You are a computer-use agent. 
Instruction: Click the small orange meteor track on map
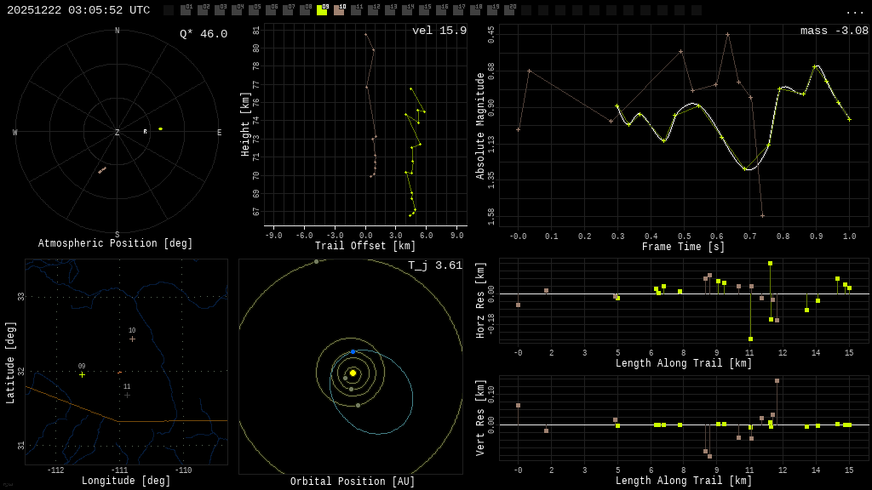pyautogui.click(x=119, y=372)
